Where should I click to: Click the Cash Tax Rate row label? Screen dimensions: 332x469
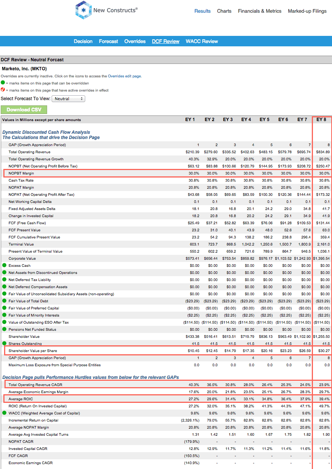[21, 180]
